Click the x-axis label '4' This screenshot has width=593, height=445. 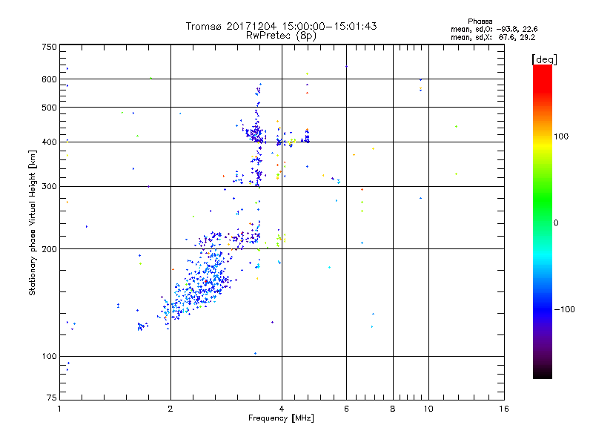[x=282, y=409]
